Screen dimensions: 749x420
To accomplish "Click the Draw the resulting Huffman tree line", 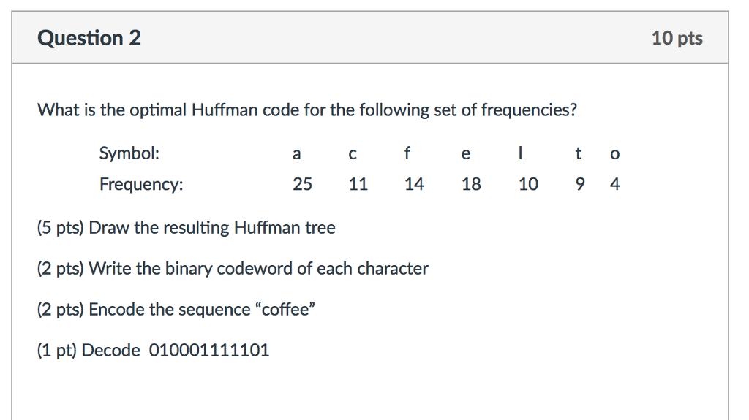I will coord(187,228).
